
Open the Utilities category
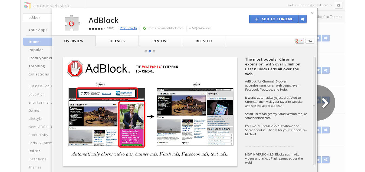34,151
